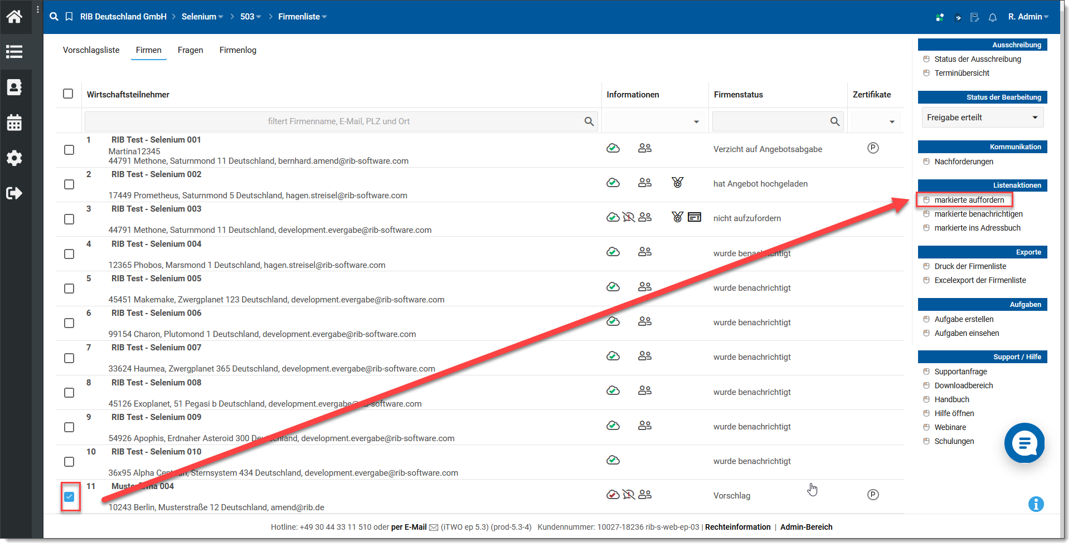Open the Terminübersicht link
The image size is (1073, 547).
962,73
